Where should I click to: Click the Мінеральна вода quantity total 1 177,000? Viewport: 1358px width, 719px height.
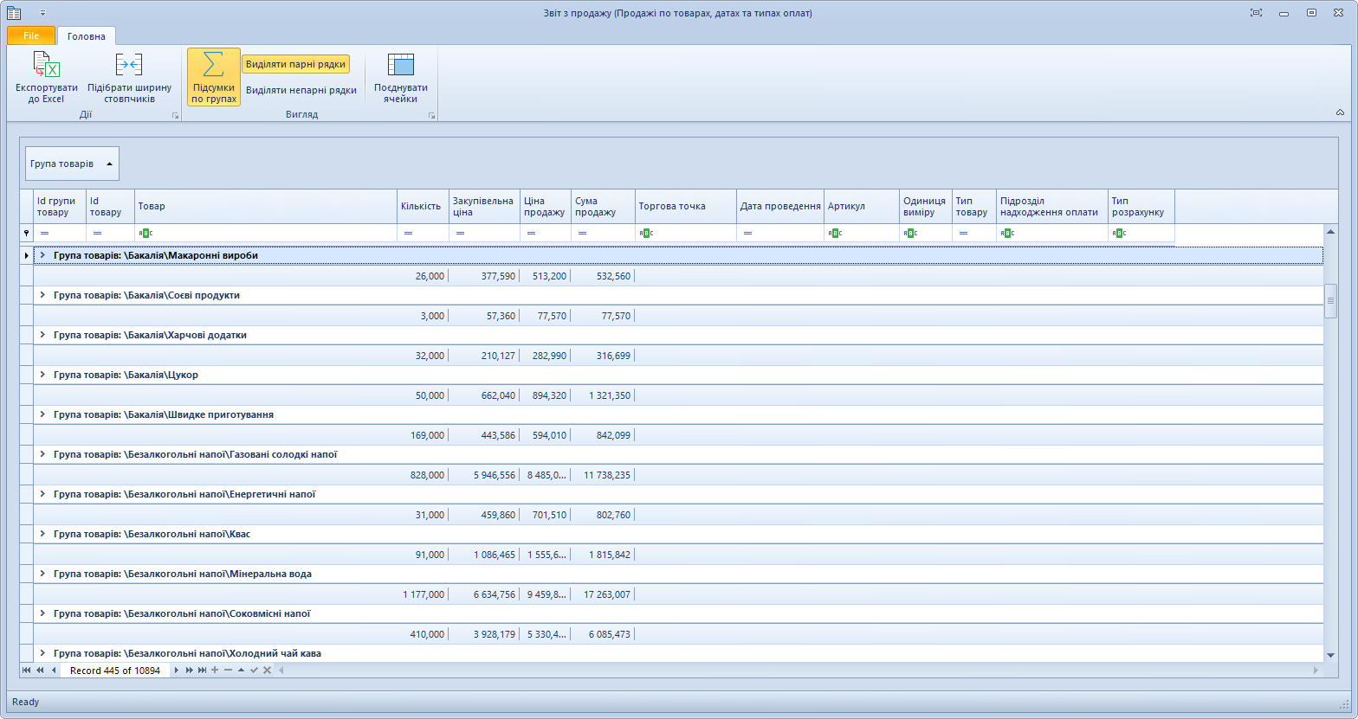click(424, 594)
